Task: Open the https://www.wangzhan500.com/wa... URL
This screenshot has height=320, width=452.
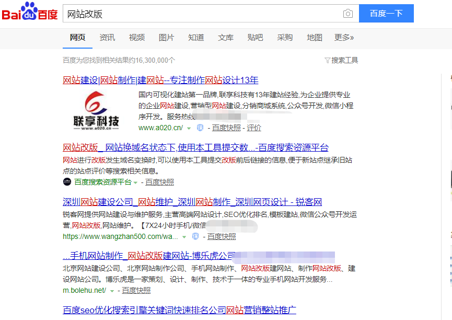Action: point(120,236)
